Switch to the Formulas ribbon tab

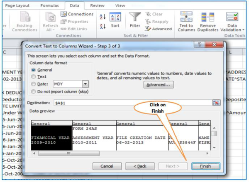click(49, 5)
